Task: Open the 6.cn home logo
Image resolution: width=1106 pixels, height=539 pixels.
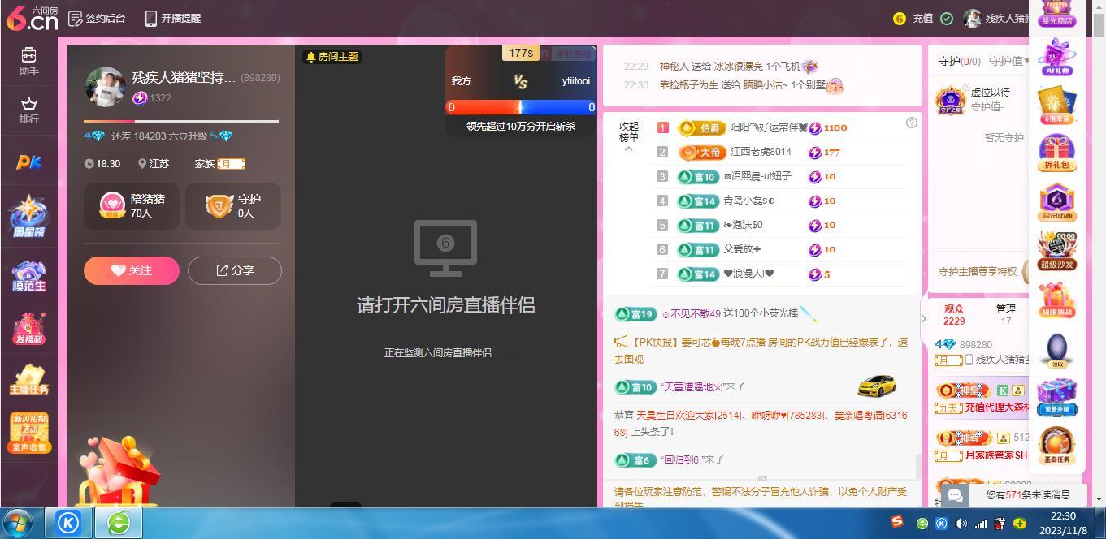Action: tap(33, 18)
